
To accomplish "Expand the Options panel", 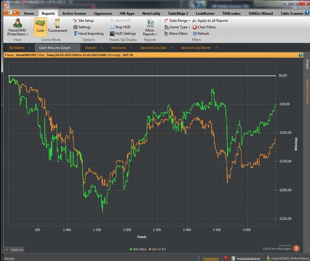I will [x=14, y=250].
